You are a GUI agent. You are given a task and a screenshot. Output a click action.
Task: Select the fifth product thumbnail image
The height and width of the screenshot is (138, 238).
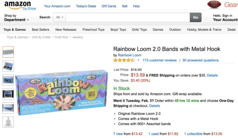coord(8,108)
